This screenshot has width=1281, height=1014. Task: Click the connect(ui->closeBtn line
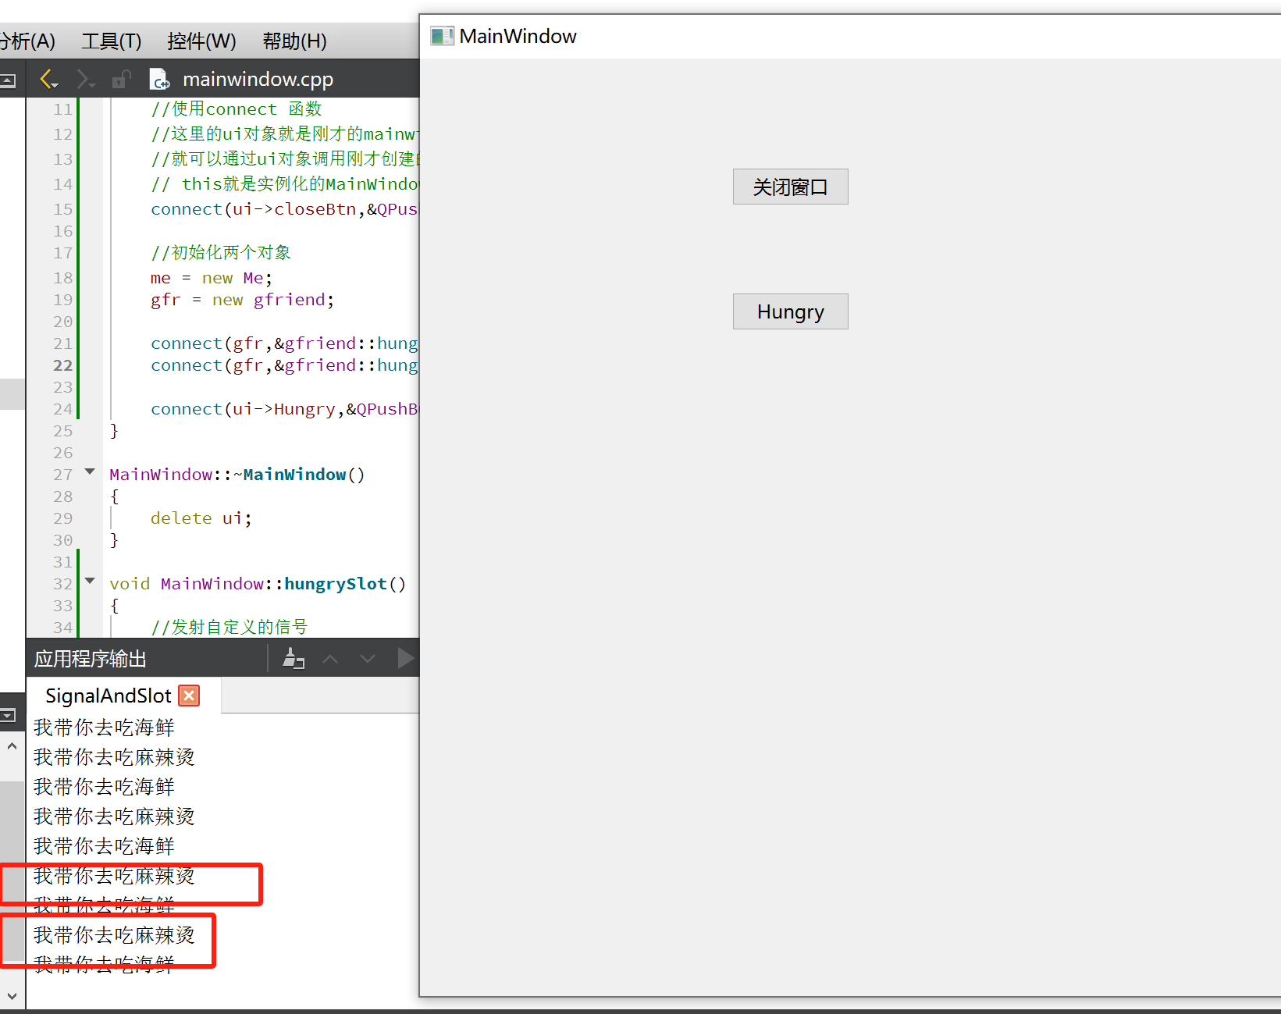pyautogui.click(x=284, y=209)
